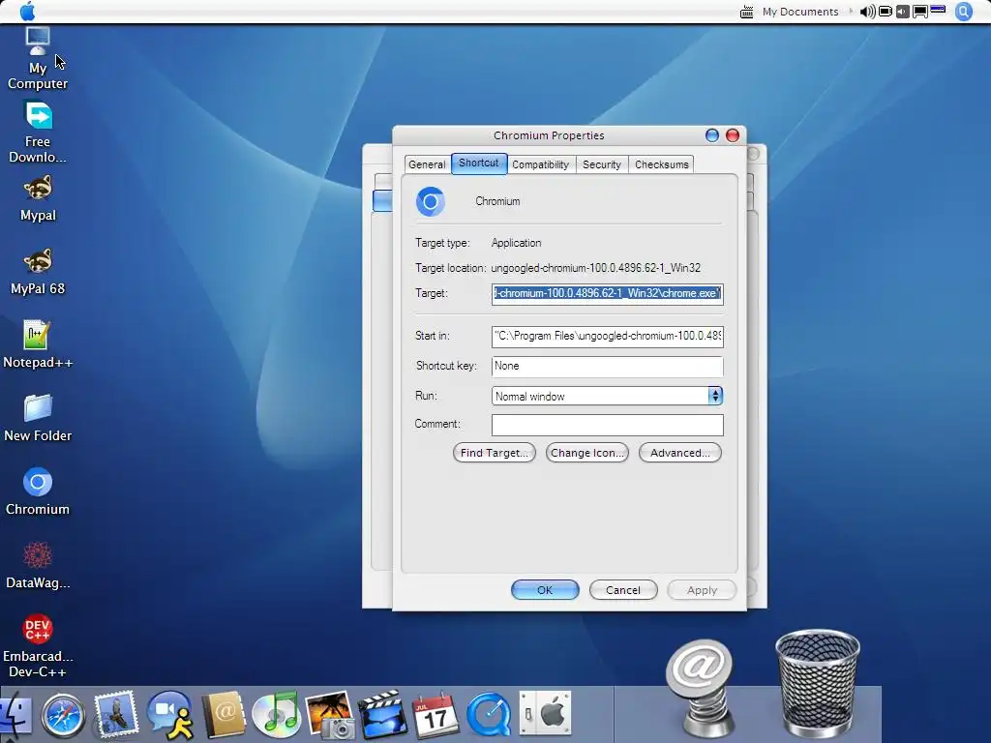
Task: Open iMovie clapperboard icon in dock
Action: point(382,715)
